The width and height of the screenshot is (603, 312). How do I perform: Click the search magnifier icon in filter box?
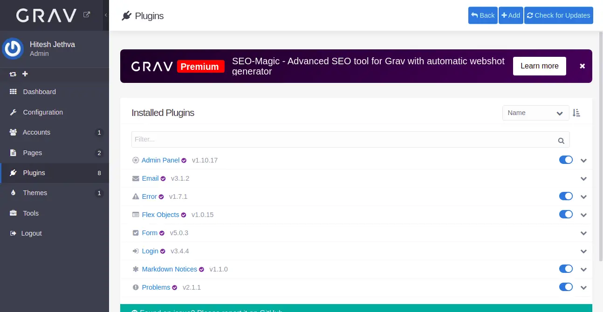[x=561, y=141]
